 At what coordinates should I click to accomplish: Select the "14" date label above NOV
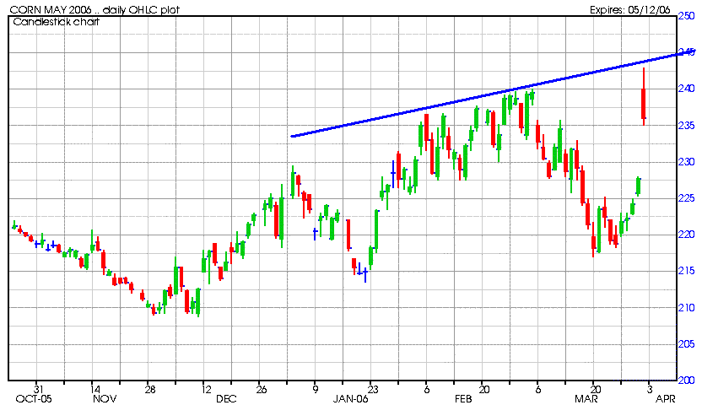point(94,389)
